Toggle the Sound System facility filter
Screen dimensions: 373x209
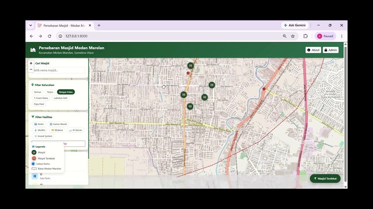[x=43, y=136]
